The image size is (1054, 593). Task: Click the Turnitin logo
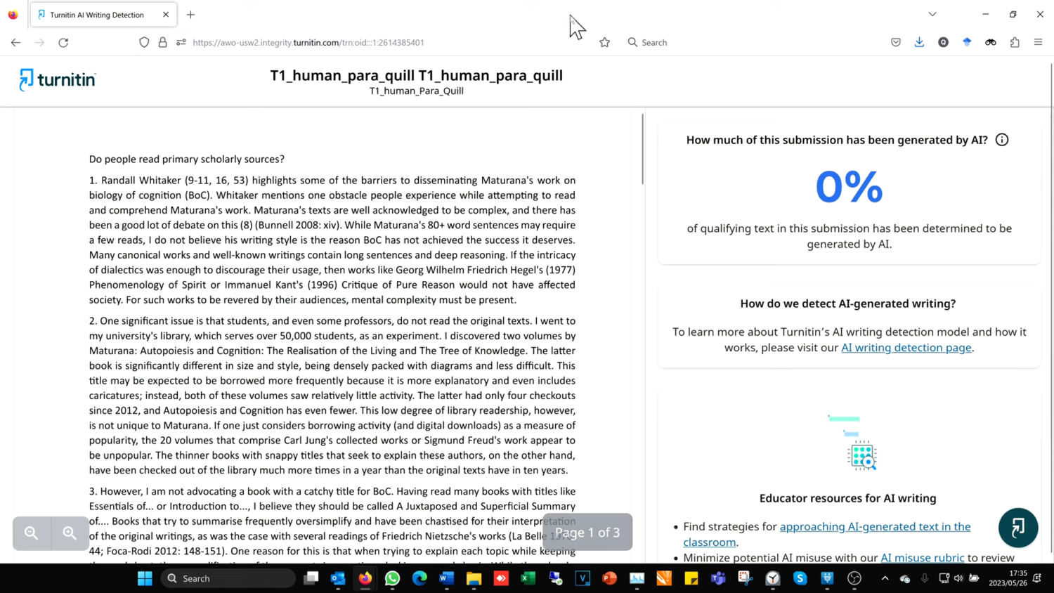(x=58, y=79)
